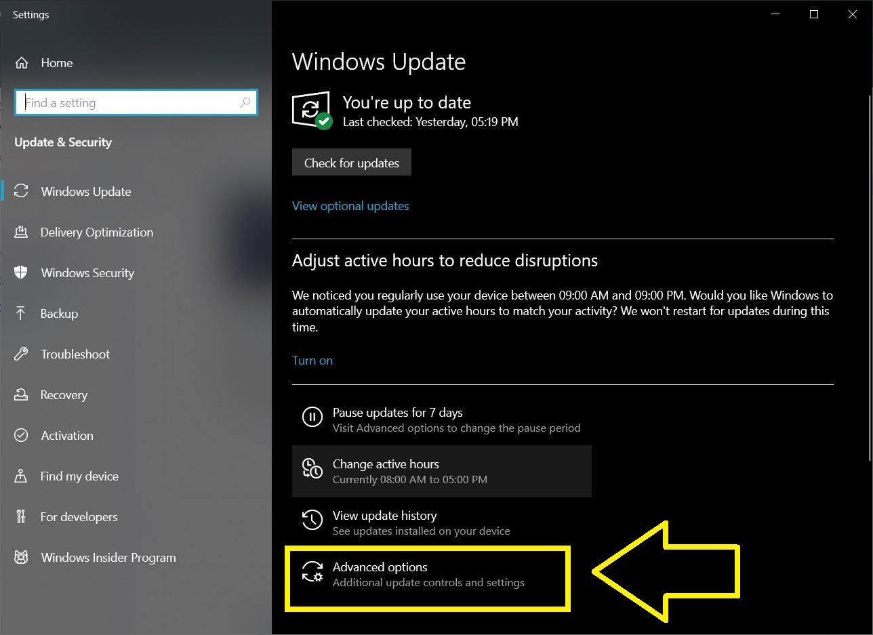873x635 pixels.
Task: Click the gear-sync icon beside Advanced options
Action: click(x=312, y=571)
